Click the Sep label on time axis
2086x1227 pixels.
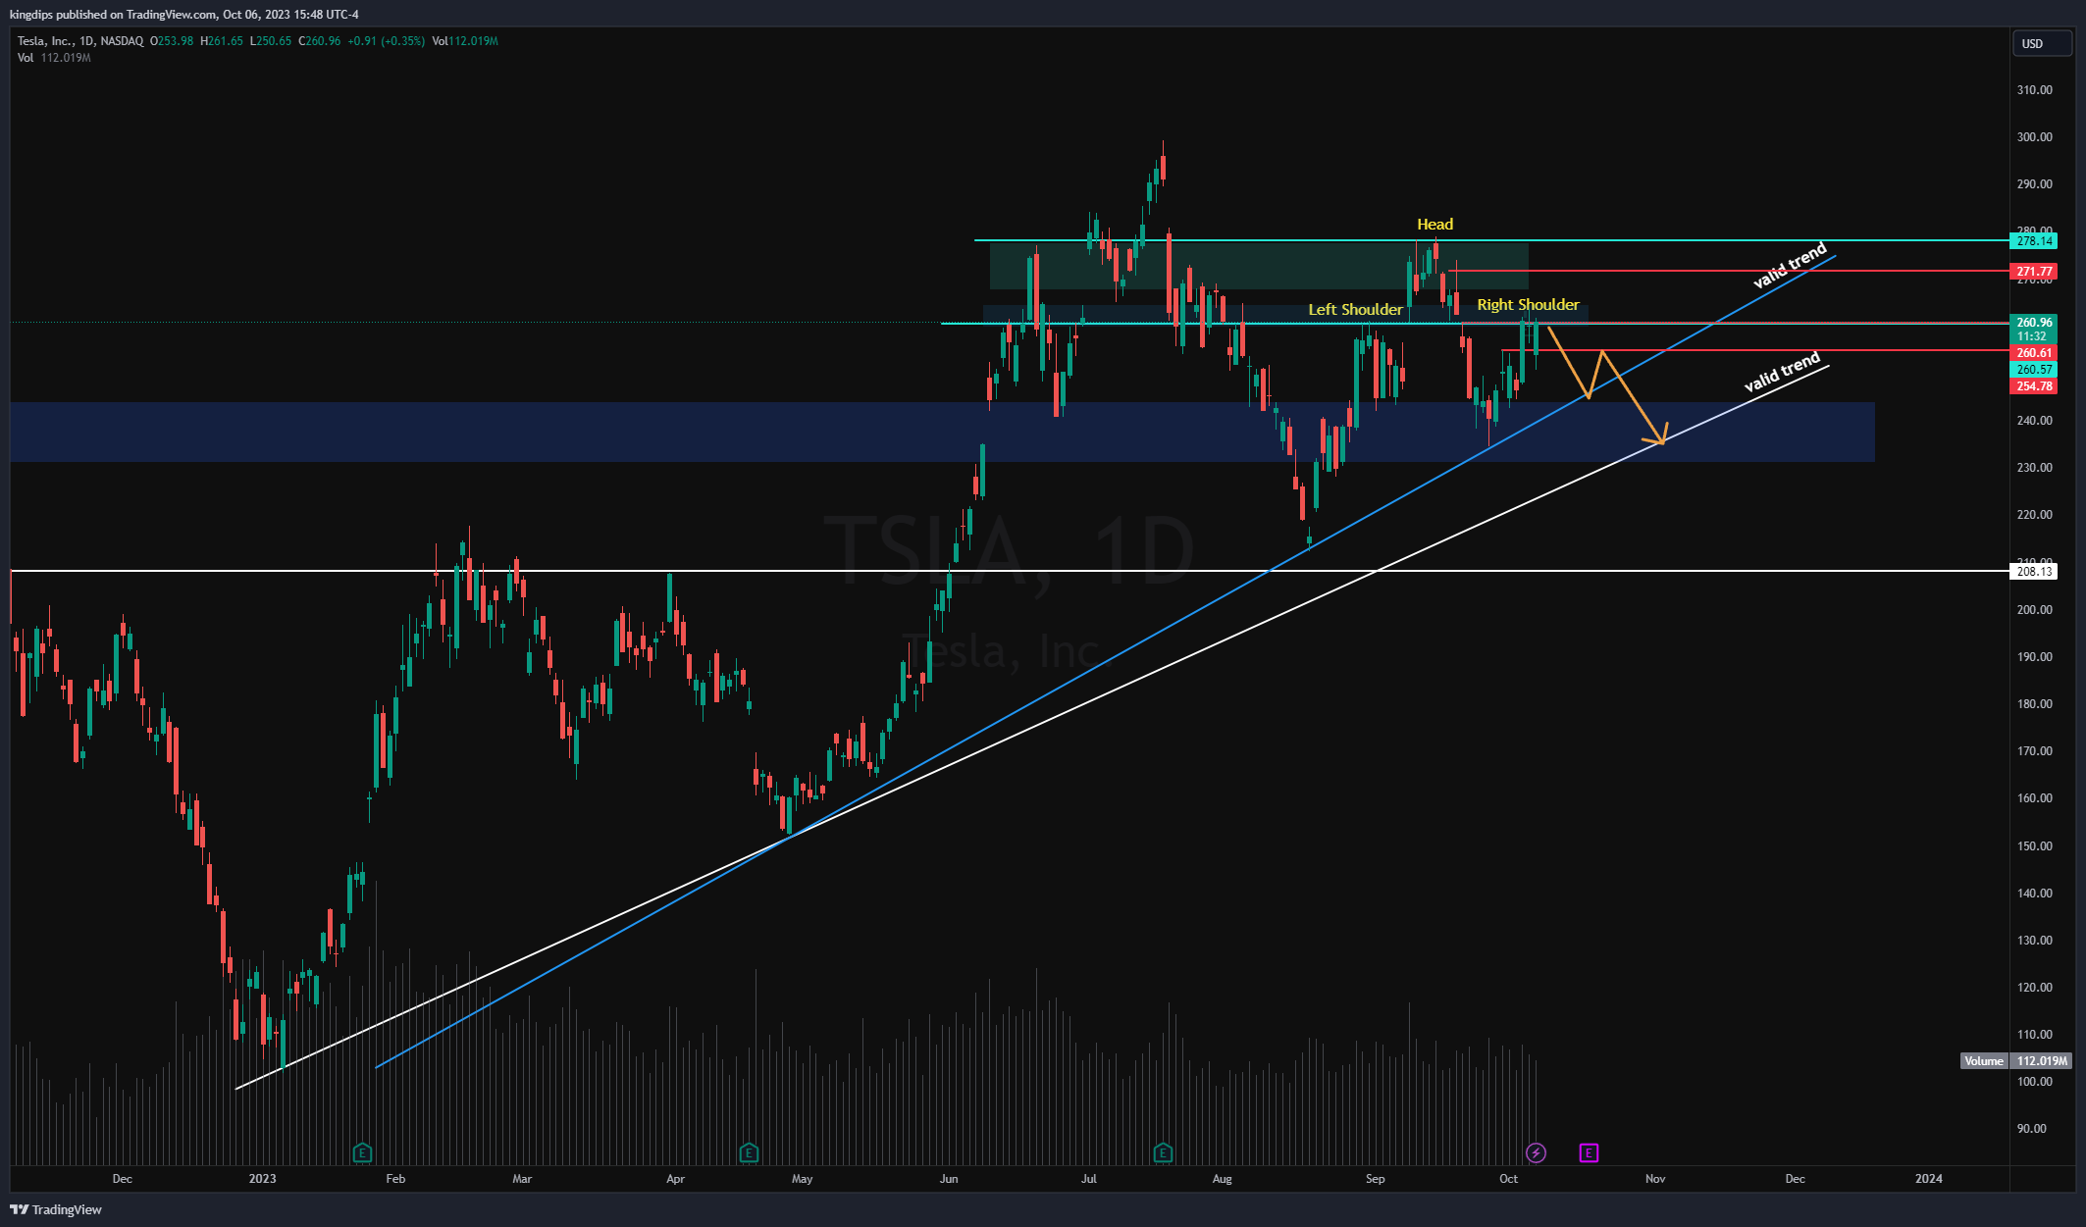[1376, 1179]
